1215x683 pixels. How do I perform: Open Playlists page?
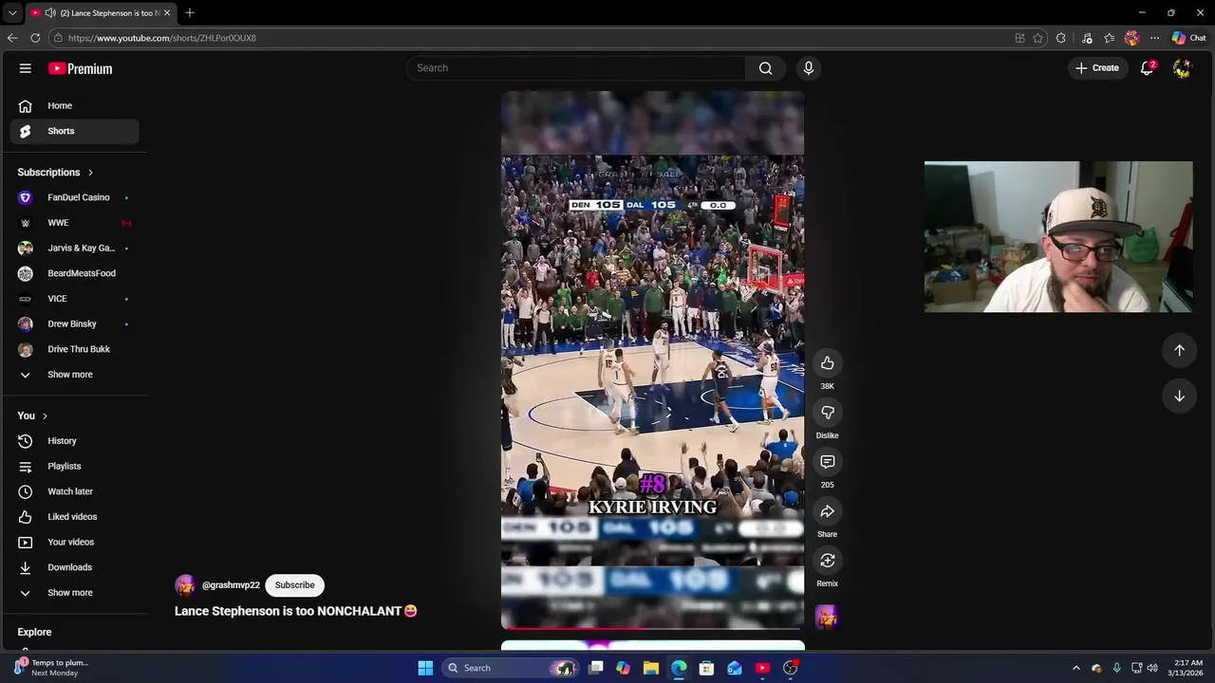click(x=74, y=466)
